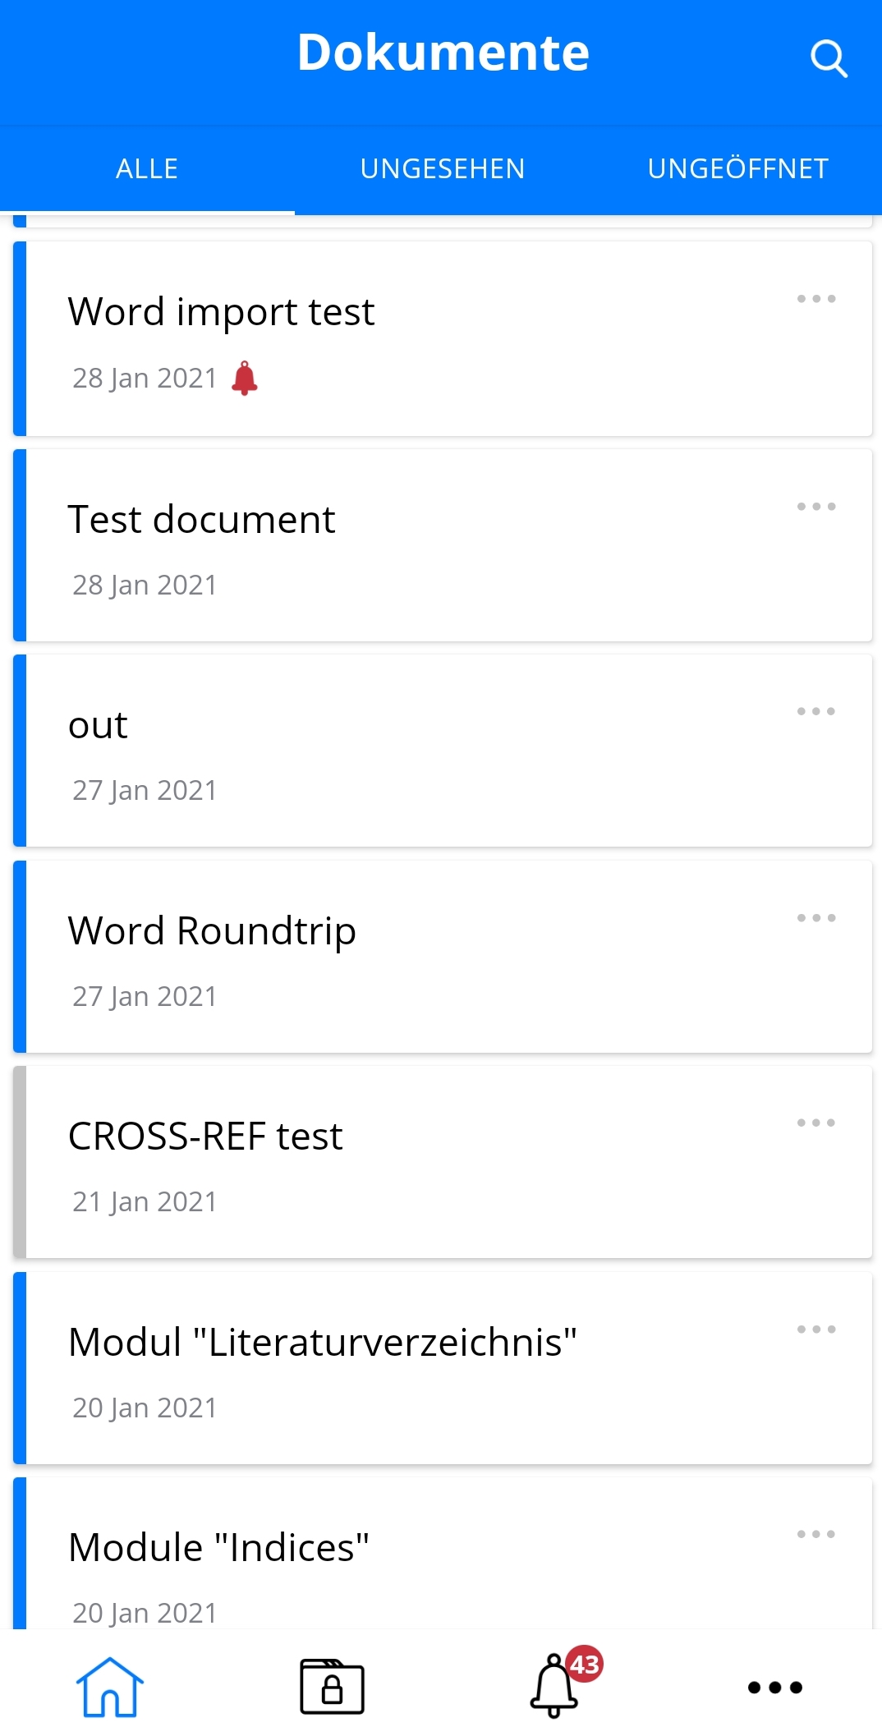The width and height of the screenshot is (882, 1736).
Task: Tap the home icon in bottom bar
Action: 110,1687
